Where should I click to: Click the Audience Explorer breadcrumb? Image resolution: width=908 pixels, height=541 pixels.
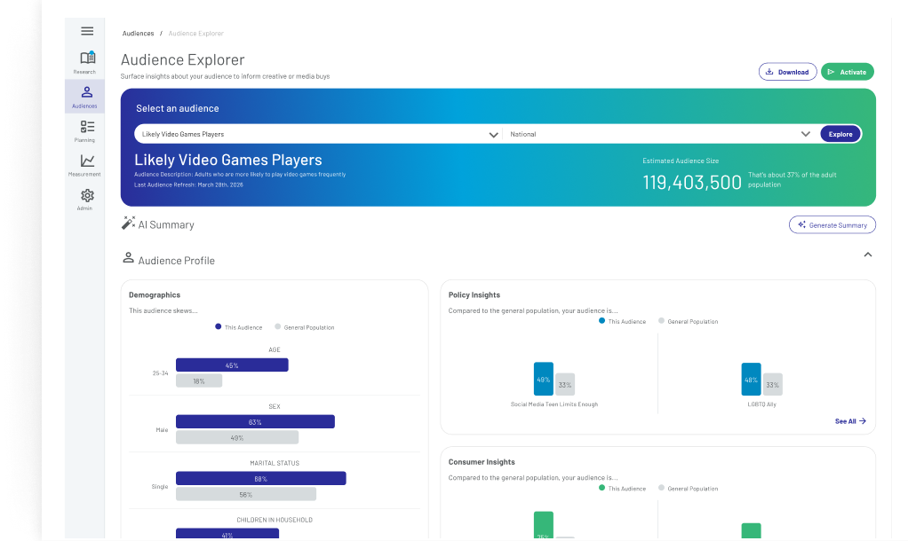point(195,34)
